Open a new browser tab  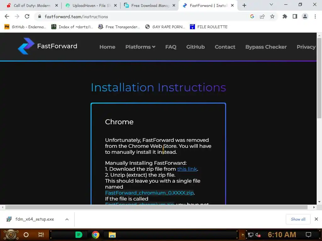244,6
